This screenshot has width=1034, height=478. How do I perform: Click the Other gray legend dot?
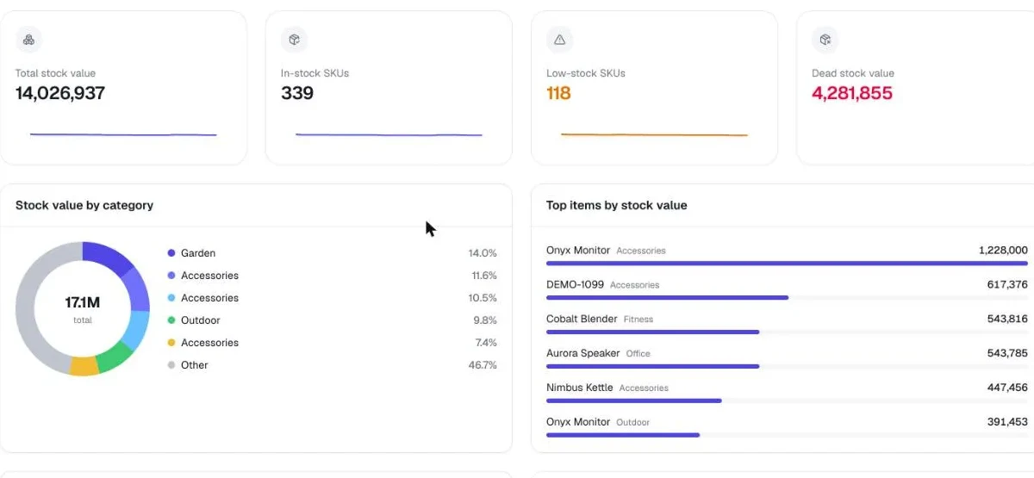click(x=171, y=365)
